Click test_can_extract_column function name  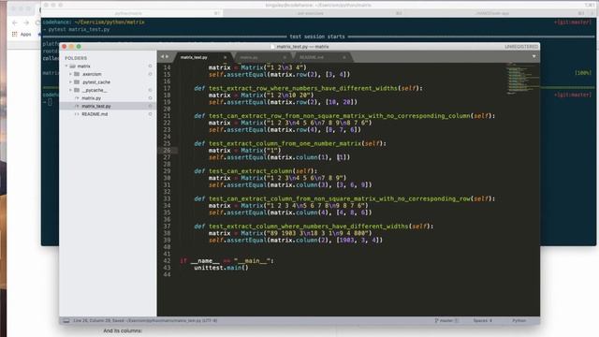pyautogui.click(x=250, y=171)
